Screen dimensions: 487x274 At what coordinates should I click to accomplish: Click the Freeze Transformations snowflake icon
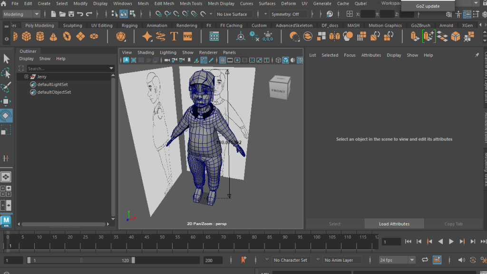point(268,36)
